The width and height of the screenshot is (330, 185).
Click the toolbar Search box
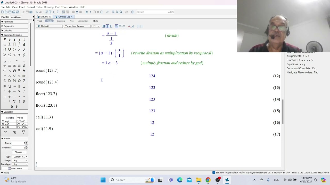coord(156,12)
